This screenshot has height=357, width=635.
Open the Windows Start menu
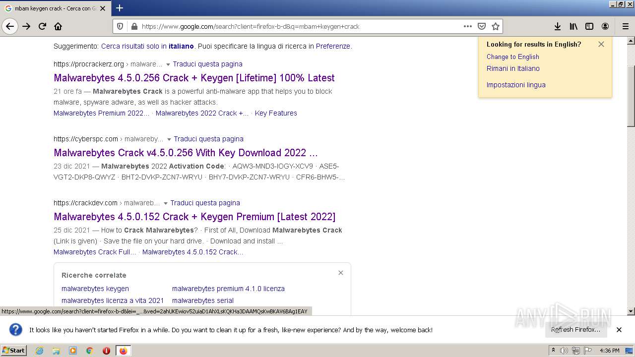pyautogui.click(x=13, y=351)
